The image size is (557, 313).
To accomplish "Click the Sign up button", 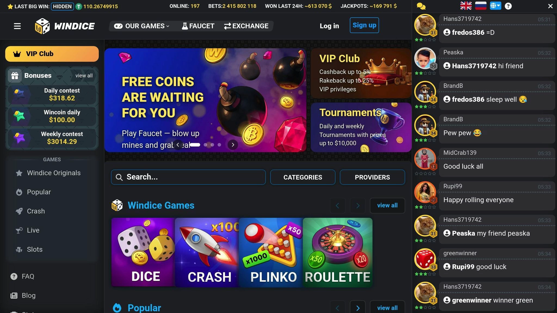I will (x=364, y=25).
